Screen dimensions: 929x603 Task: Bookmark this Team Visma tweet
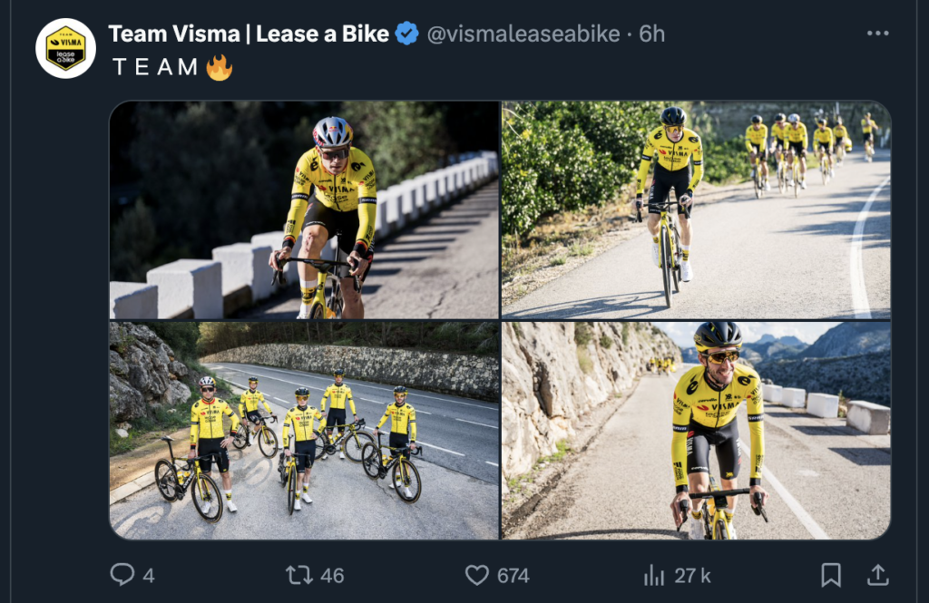pos(831,574)
